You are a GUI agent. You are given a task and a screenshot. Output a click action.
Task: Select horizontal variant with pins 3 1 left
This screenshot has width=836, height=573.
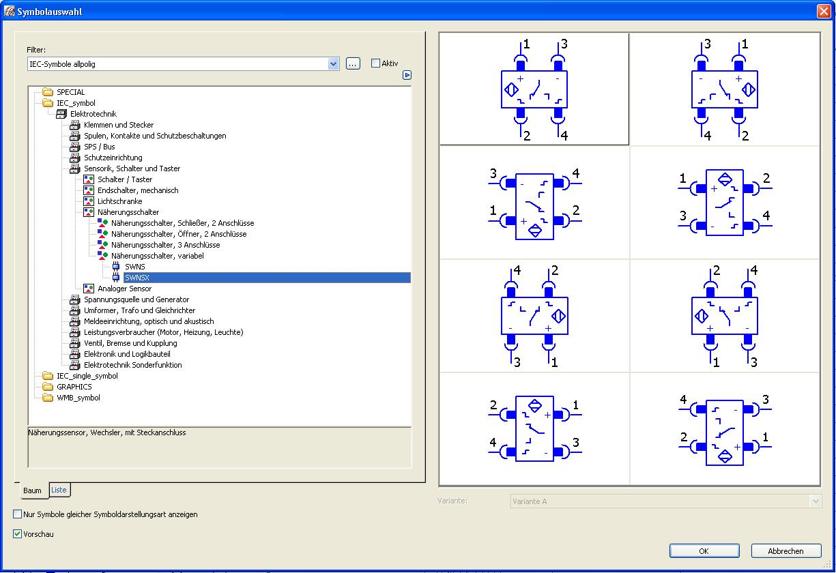coord(534,203)
